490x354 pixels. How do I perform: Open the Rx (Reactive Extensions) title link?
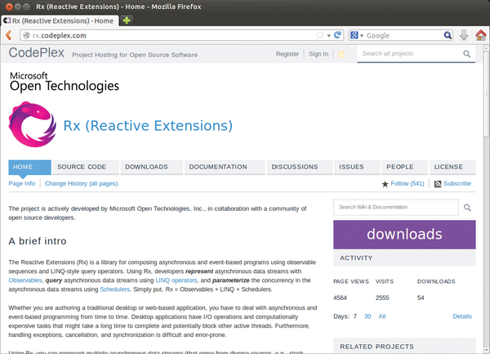[x=148, y=126]
